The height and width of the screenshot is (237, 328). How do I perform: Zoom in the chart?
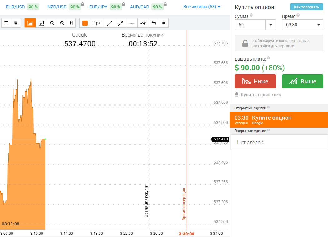click(x=62, y=23)
